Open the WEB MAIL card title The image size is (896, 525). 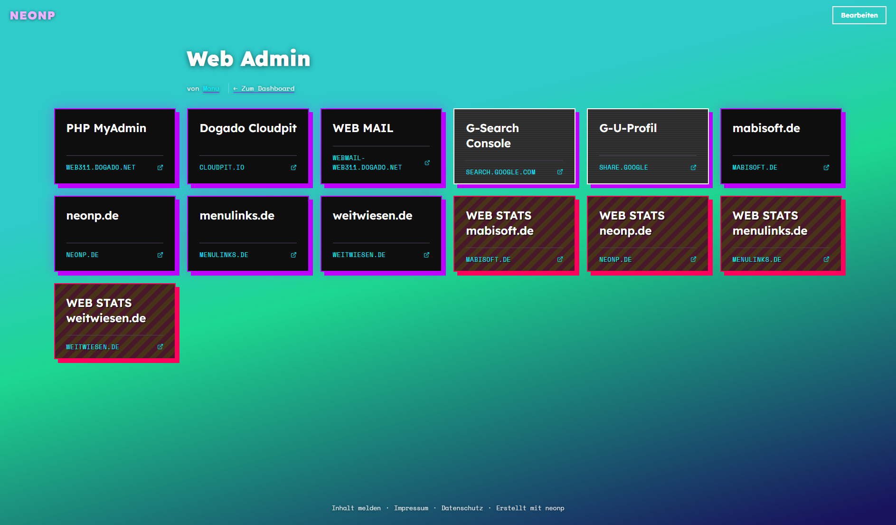(363, 128)
